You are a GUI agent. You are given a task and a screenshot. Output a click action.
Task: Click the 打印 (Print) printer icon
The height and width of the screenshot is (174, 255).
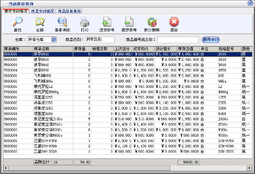pyautogui.click(x=84, y=23)
